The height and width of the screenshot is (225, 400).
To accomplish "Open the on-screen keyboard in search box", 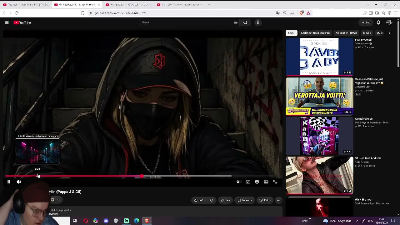I will pyautogui.click(x=236, y=22).
